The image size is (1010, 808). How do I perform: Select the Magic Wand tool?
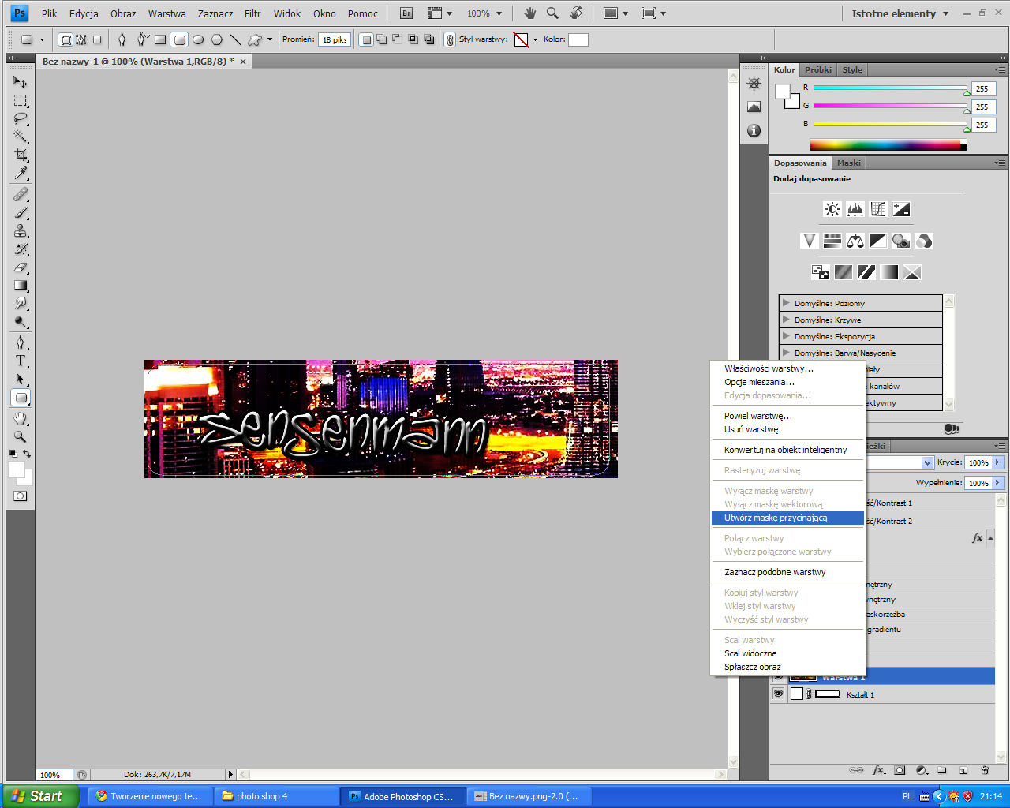point(21,137)
